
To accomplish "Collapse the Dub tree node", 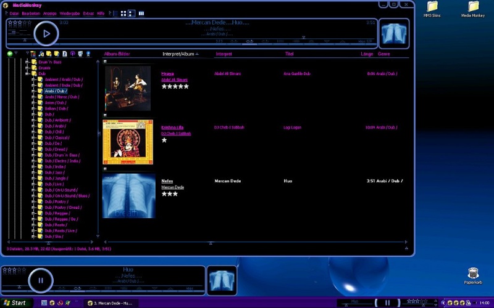I will [27, 73].
